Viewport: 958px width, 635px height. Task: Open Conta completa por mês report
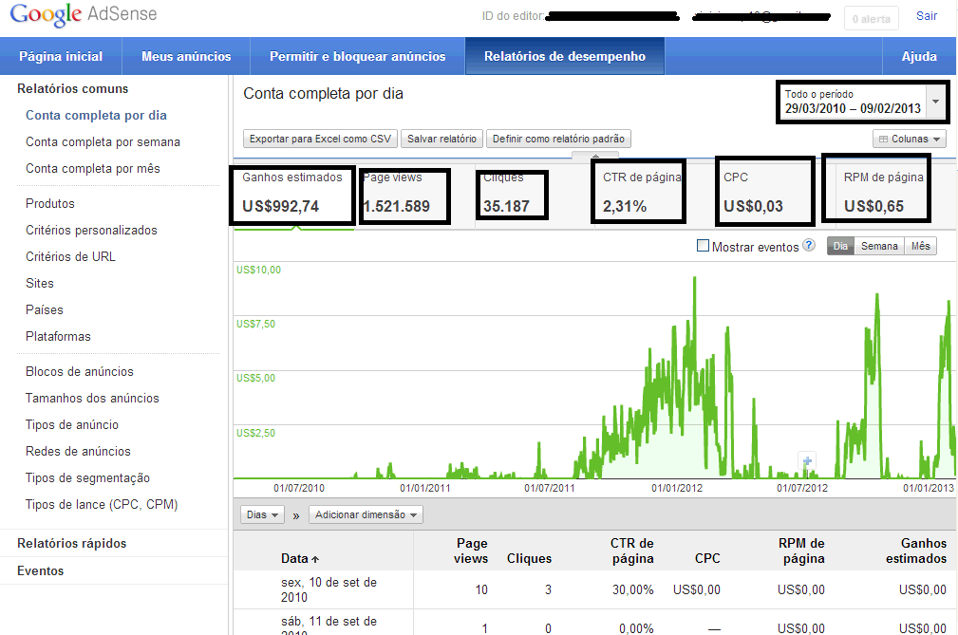click(x=93, y=169)
